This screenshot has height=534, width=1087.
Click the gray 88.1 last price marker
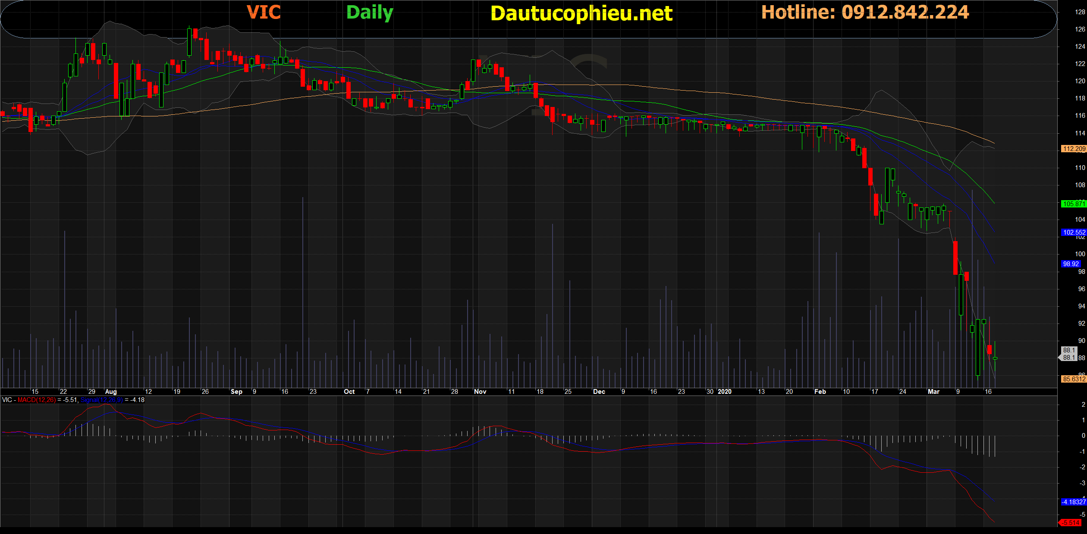(1069, 354)
